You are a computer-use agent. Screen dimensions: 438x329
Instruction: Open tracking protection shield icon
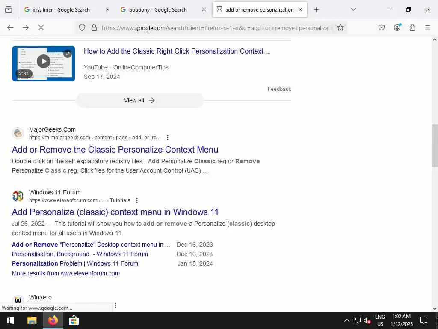(x=82, y=27)
